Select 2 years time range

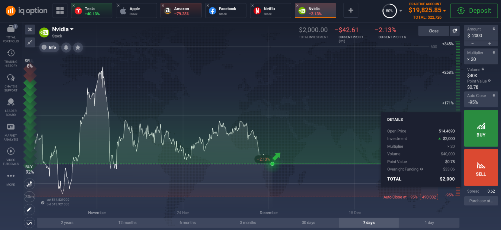pos(67,223)
